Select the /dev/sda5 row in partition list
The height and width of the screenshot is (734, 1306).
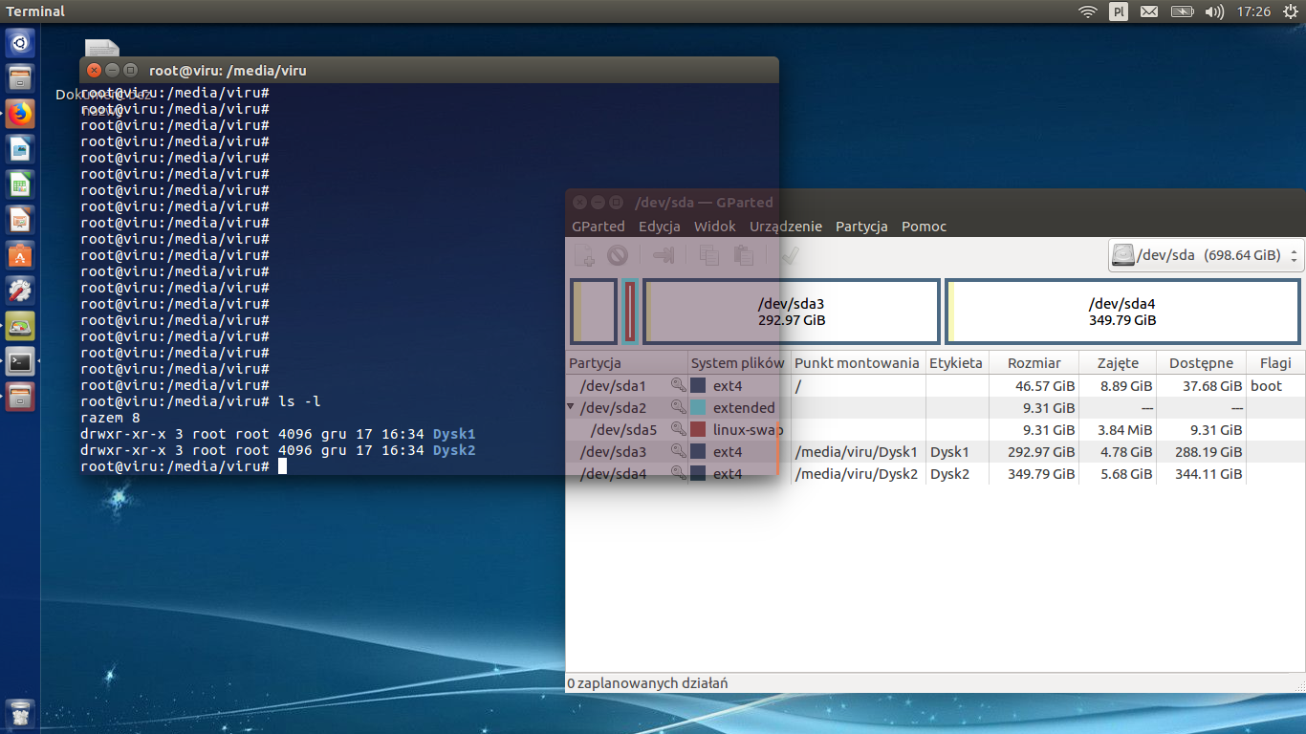tap(936, 430)
